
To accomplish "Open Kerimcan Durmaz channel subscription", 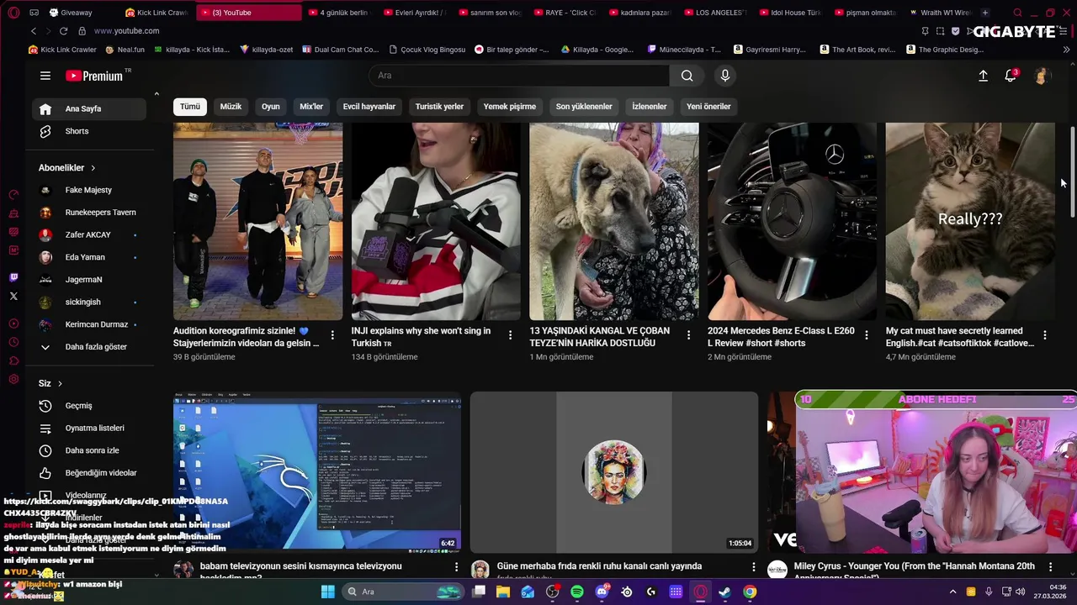I will [89, 324].
